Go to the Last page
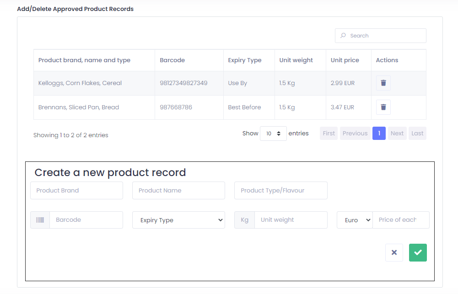 pos(417,133)
